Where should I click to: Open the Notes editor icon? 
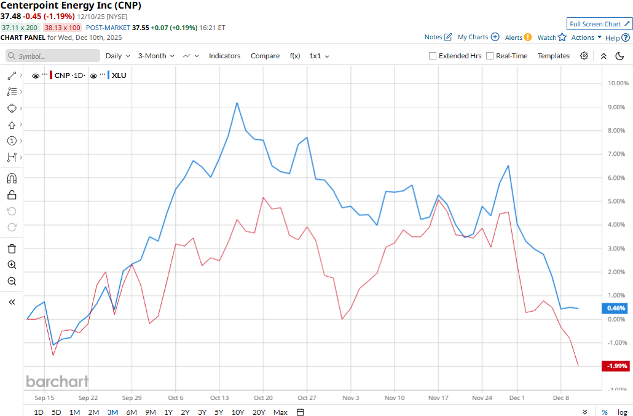(x=447, y=37)
